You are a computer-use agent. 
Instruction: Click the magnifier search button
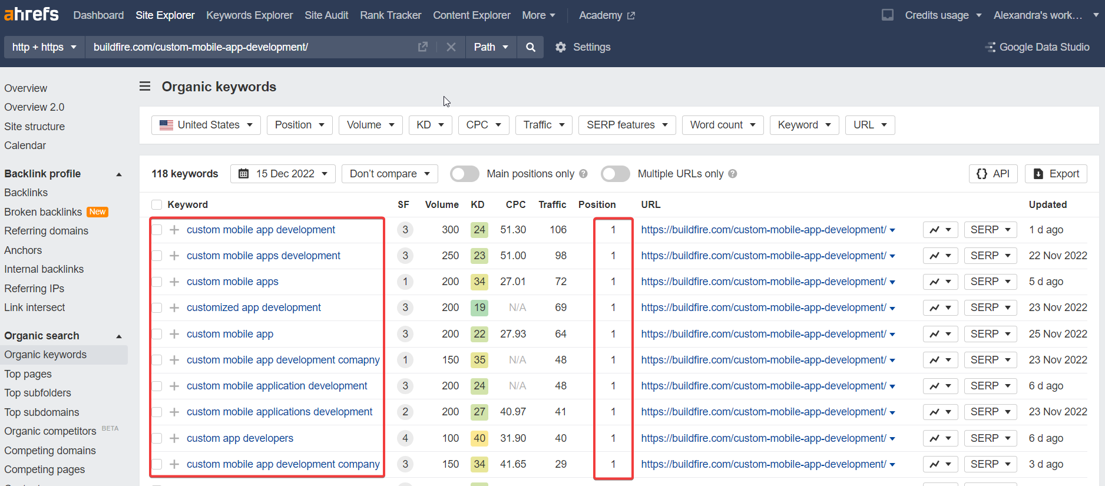531,47
